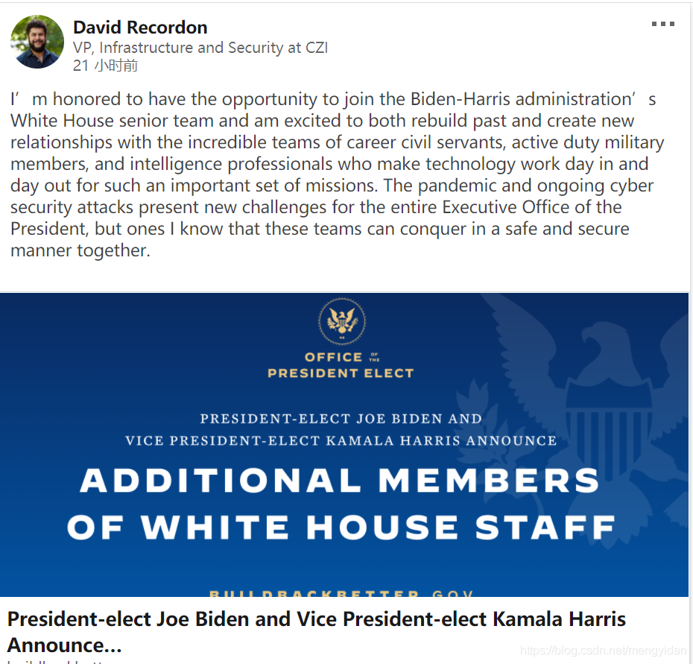The height and width of the screenshot is (664, 693).
Task: Click the BUILDBACKBETTER.GOV text in the banner
Action: (341, 593)
